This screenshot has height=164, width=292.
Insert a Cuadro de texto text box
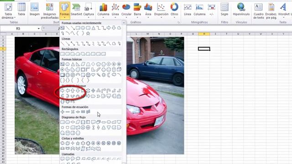tap(259, 11)
